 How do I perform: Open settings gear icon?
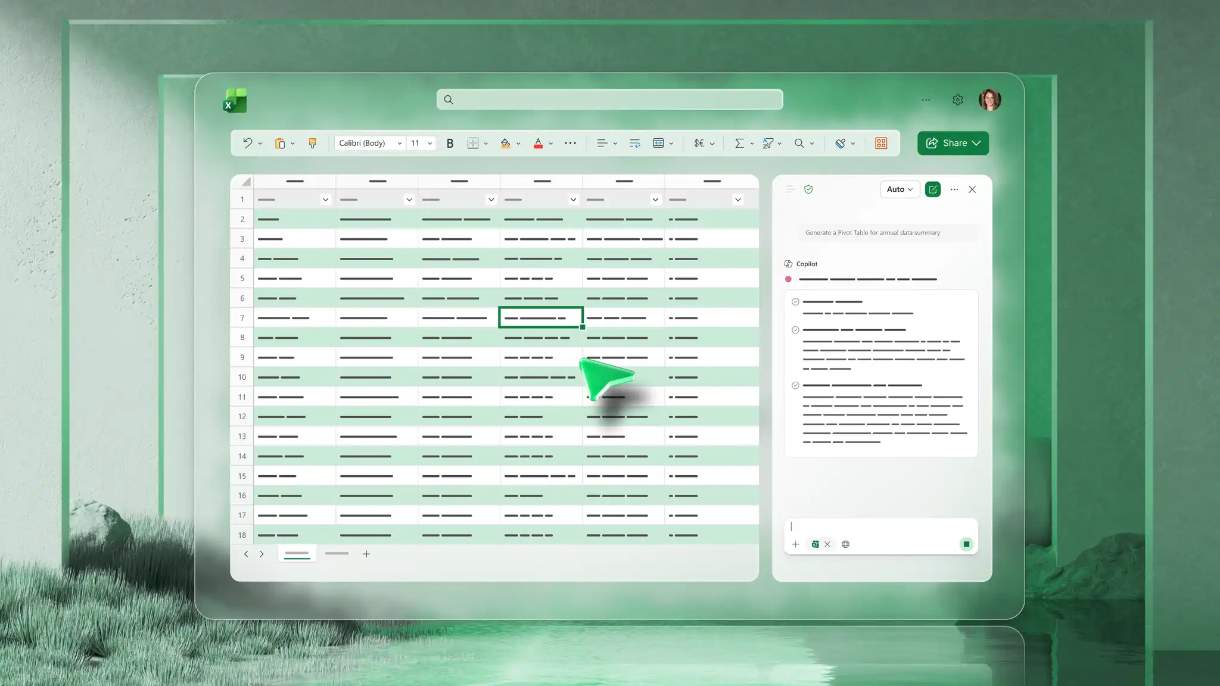[x=957, y=100]
